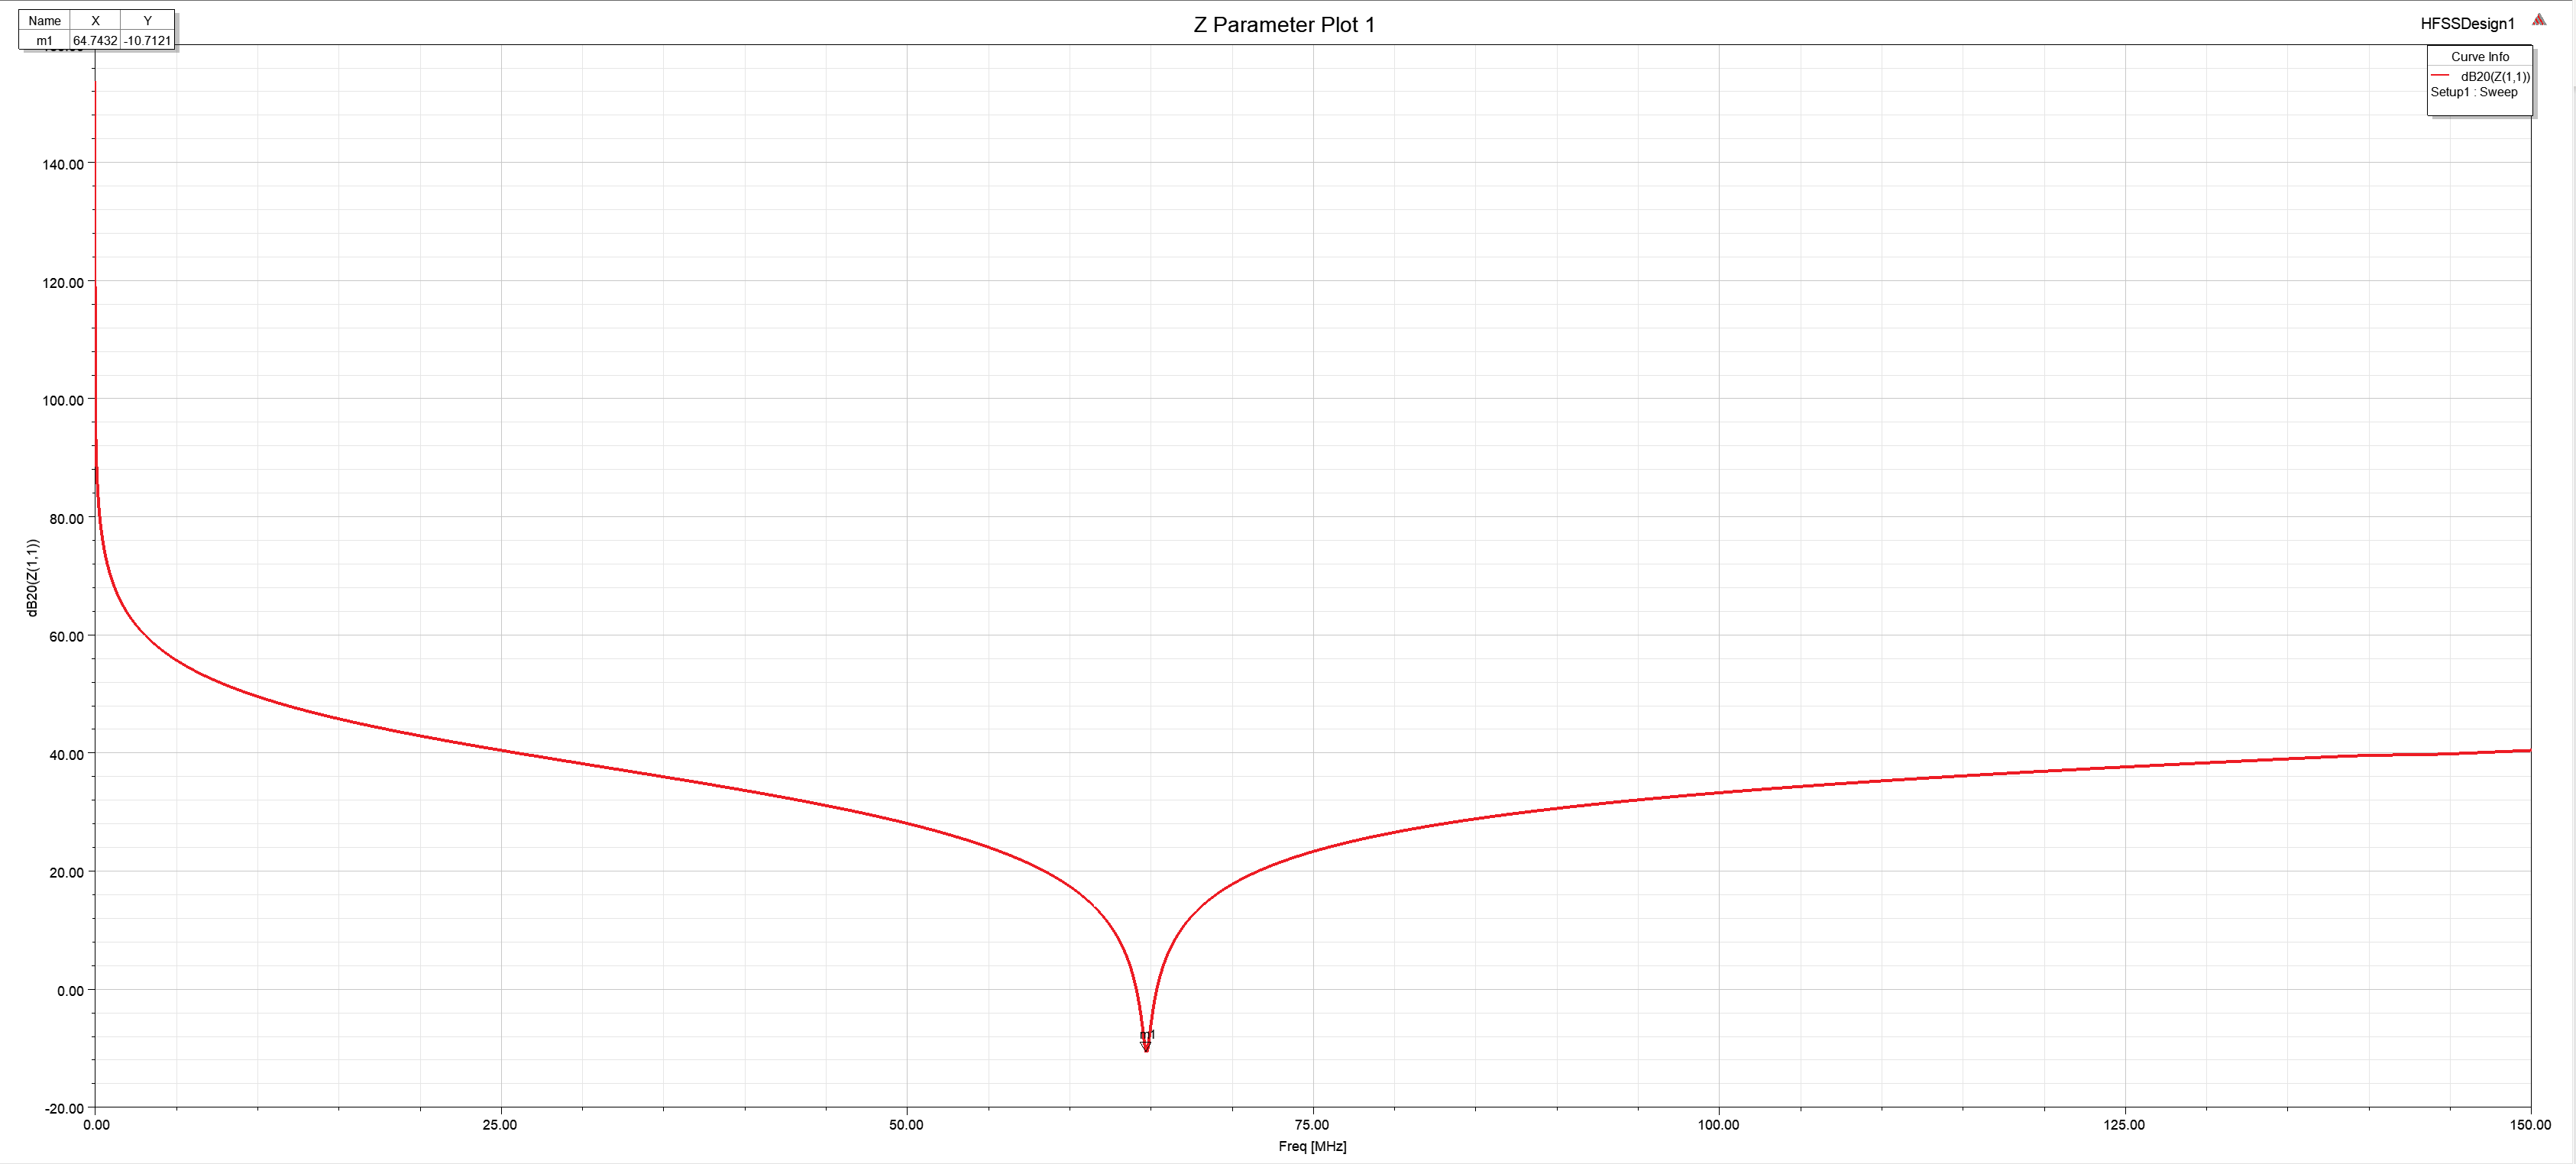Screen dimensions: 2576x1164
Task: Select the m1 marker at the curve minimum
Action: (1146, 1040)
